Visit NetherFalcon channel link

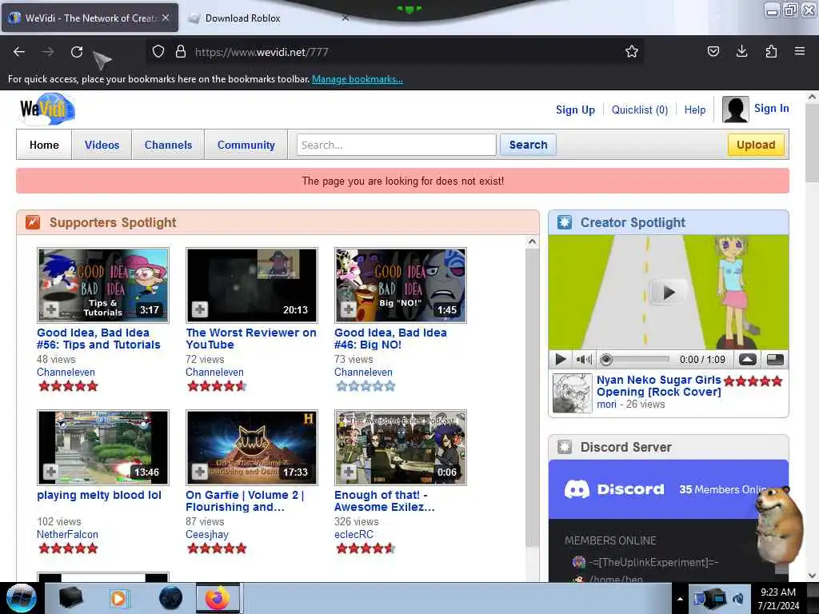click(67, 534)
